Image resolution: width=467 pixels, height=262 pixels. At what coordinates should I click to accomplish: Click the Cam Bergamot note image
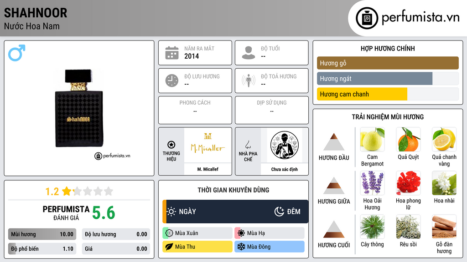[372, 139]
